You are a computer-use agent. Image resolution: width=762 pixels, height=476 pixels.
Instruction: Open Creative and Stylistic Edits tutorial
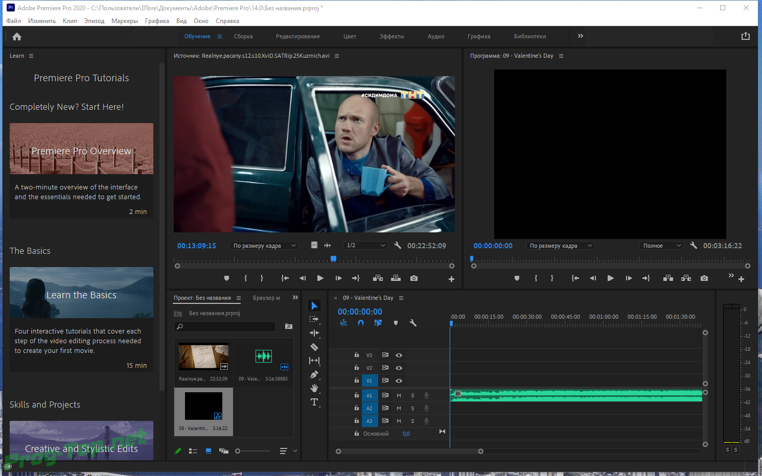coord(81,440)
